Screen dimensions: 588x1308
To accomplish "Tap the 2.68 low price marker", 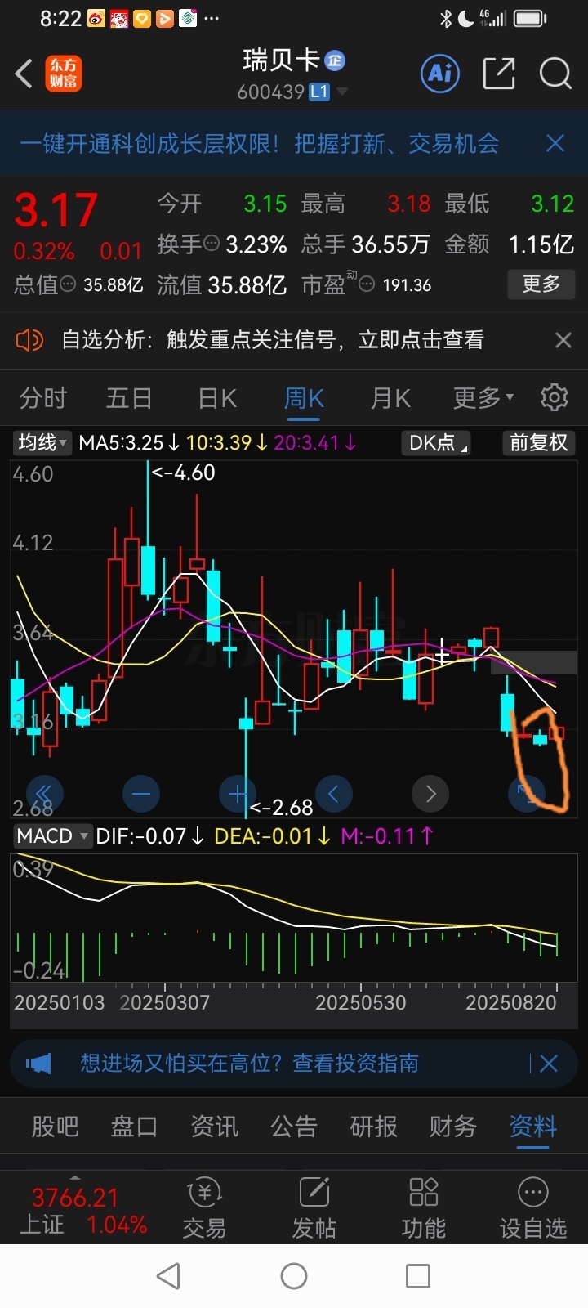I will (281, 807).
